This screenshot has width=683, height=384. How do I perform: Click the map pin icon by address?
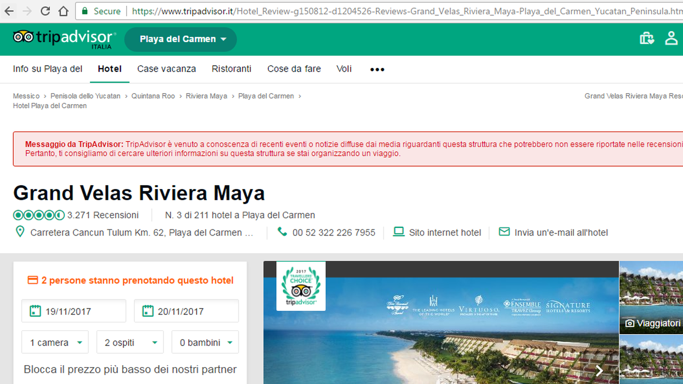(x=20, y=232)
